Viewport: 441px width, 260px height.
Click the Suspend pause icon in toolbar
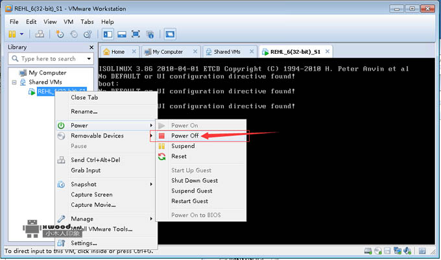[12, 34]
